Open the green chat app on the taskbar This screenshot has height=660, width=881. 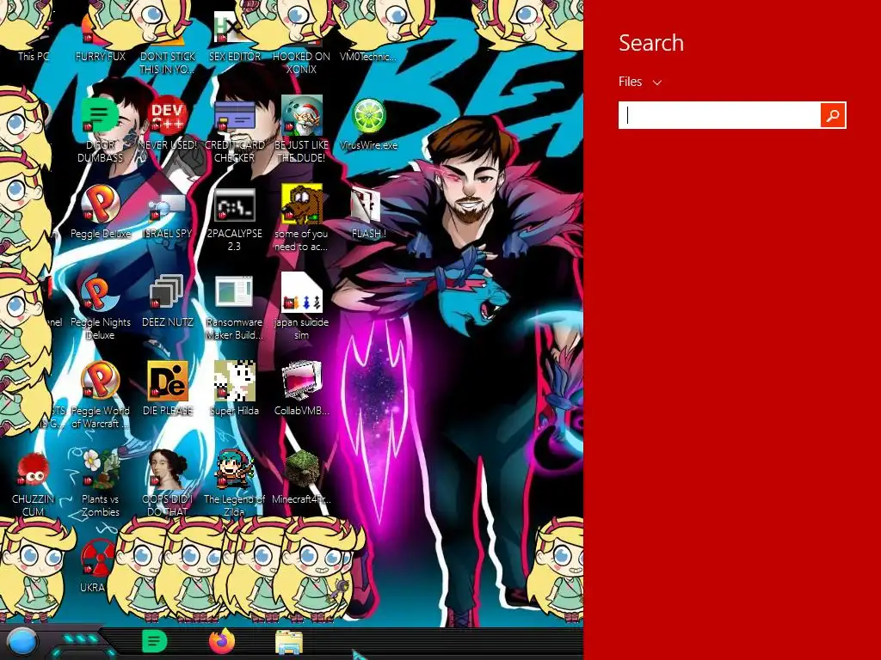[155, 641]
